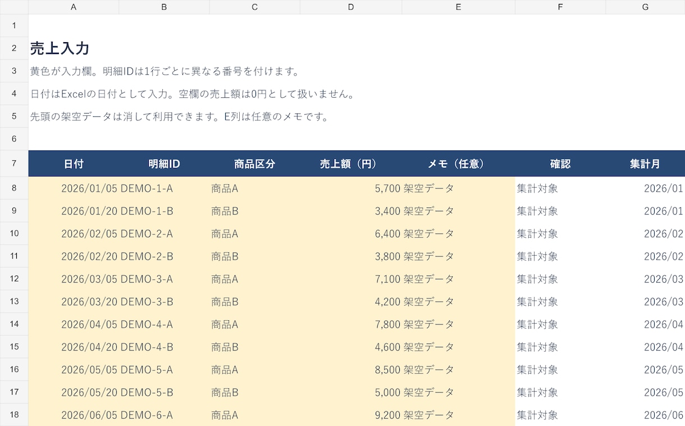Select row 6 header

[14, 139]
